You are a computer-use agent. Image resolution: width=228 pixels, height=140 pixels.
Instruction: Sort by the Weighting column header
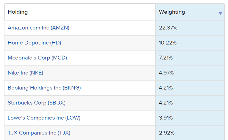click(172, 12)
